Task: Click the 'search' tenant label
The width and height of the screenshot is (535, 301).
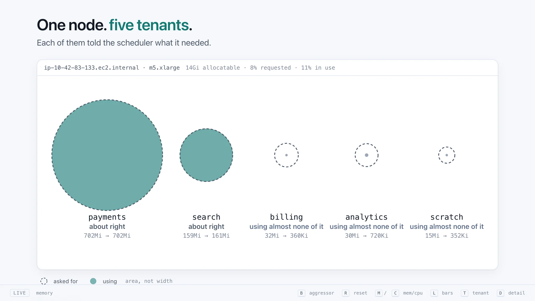Action: (x=206, y=217)
